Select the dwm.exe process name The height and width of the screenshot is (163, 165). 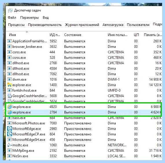[x=19, y=79]
